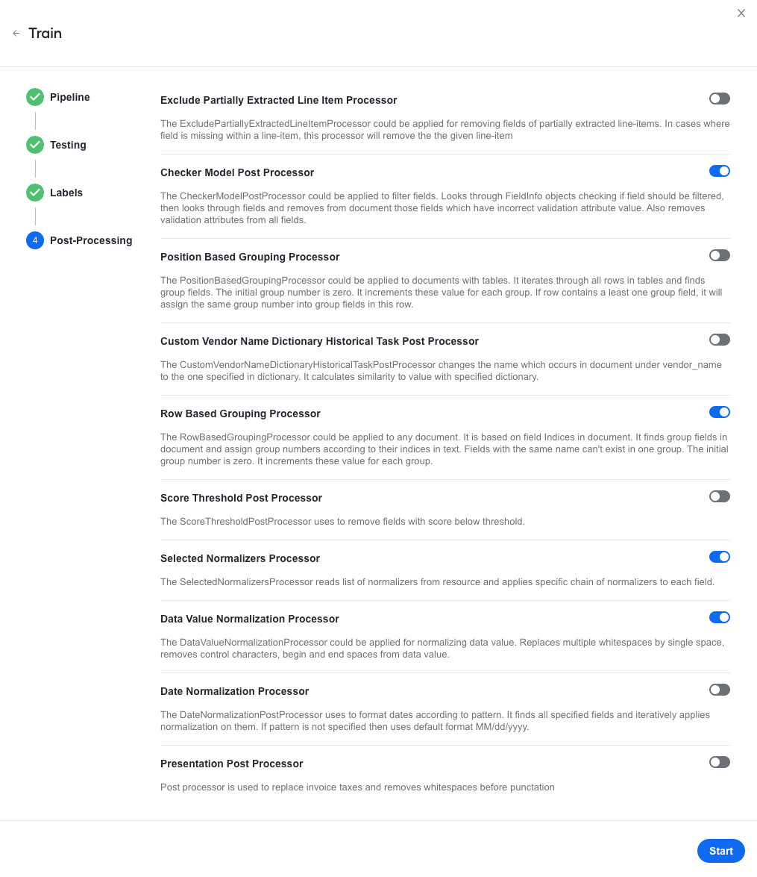Enable Score Threshold Post Processor
The width and height of the screenshot is (757, 877).
click(719, 496)
